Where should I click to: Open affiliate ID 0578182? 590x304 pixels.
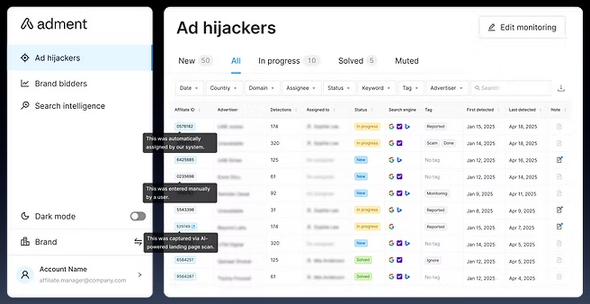pos(185,126)
